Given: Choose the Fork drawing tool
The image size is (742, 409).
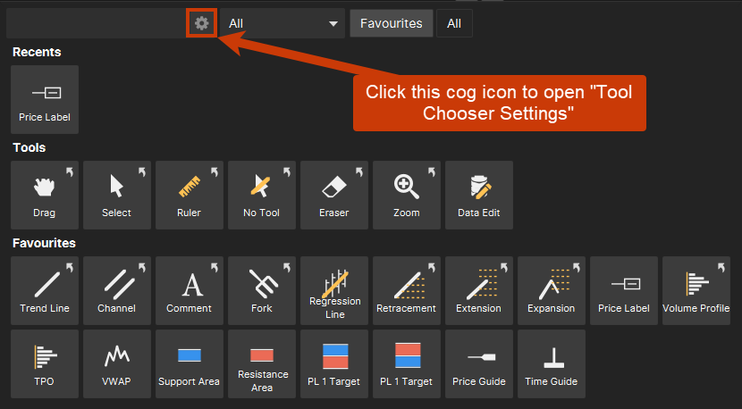Looking at the screenshot, I should [x=261, y=290].
